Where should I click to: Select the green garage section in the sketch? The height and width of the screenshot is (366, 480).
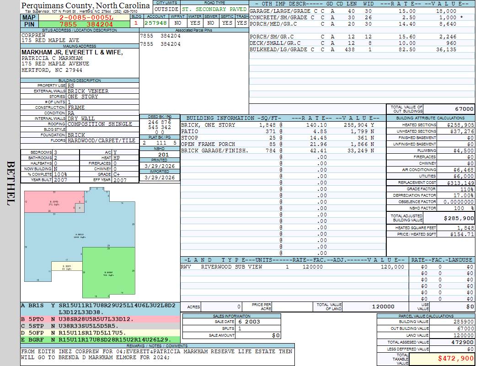[108, 273]
